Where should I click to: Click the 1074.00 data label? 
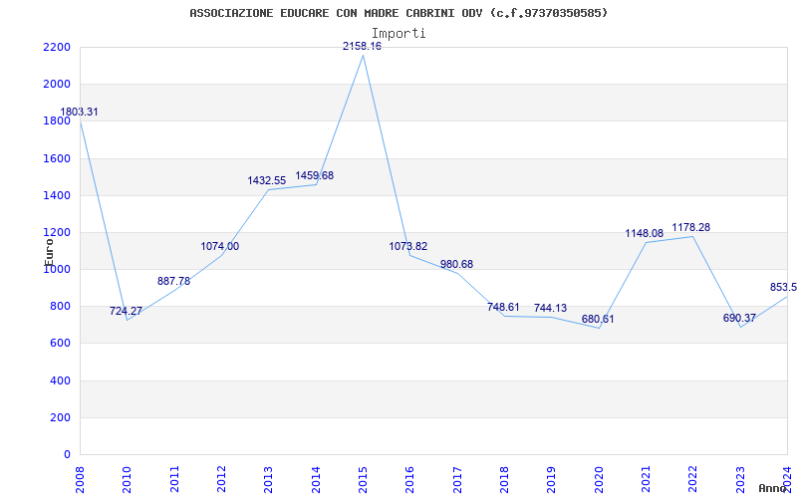coord(219,246)
